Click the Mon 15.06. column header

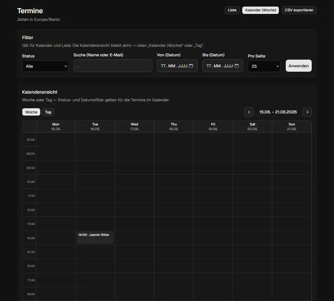[56, 127]
